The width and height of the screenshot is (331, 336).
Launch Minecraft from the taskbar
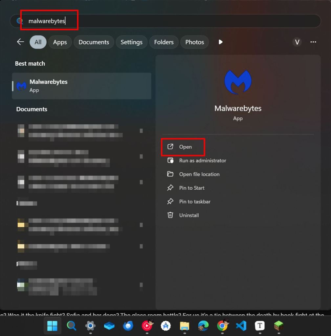[279, 326]
